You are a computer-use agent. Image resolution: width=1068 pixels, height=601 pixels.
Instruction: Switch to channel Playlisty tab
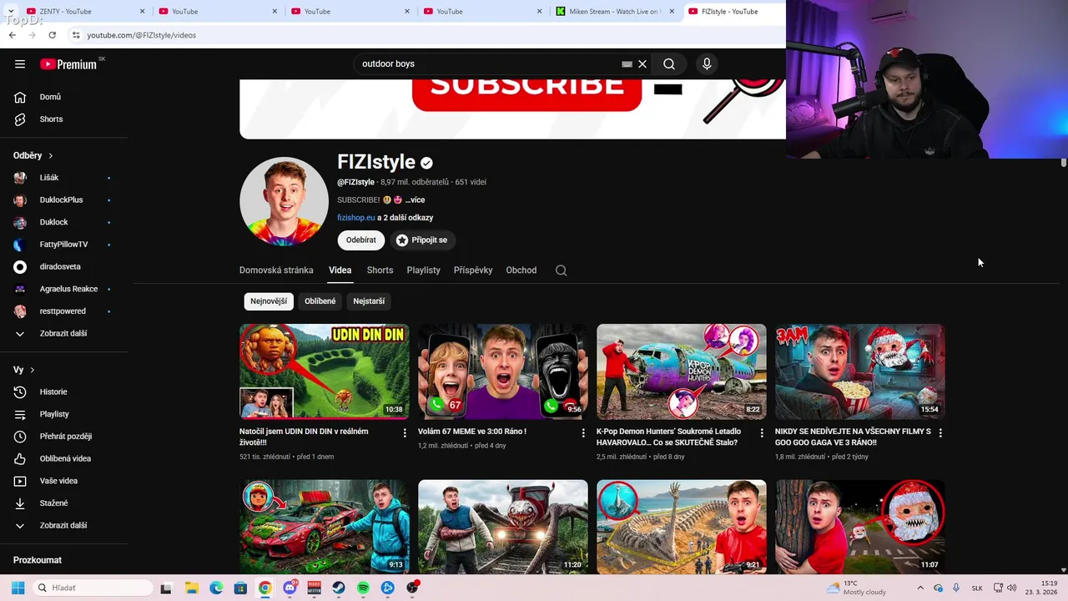click(423, 270)
